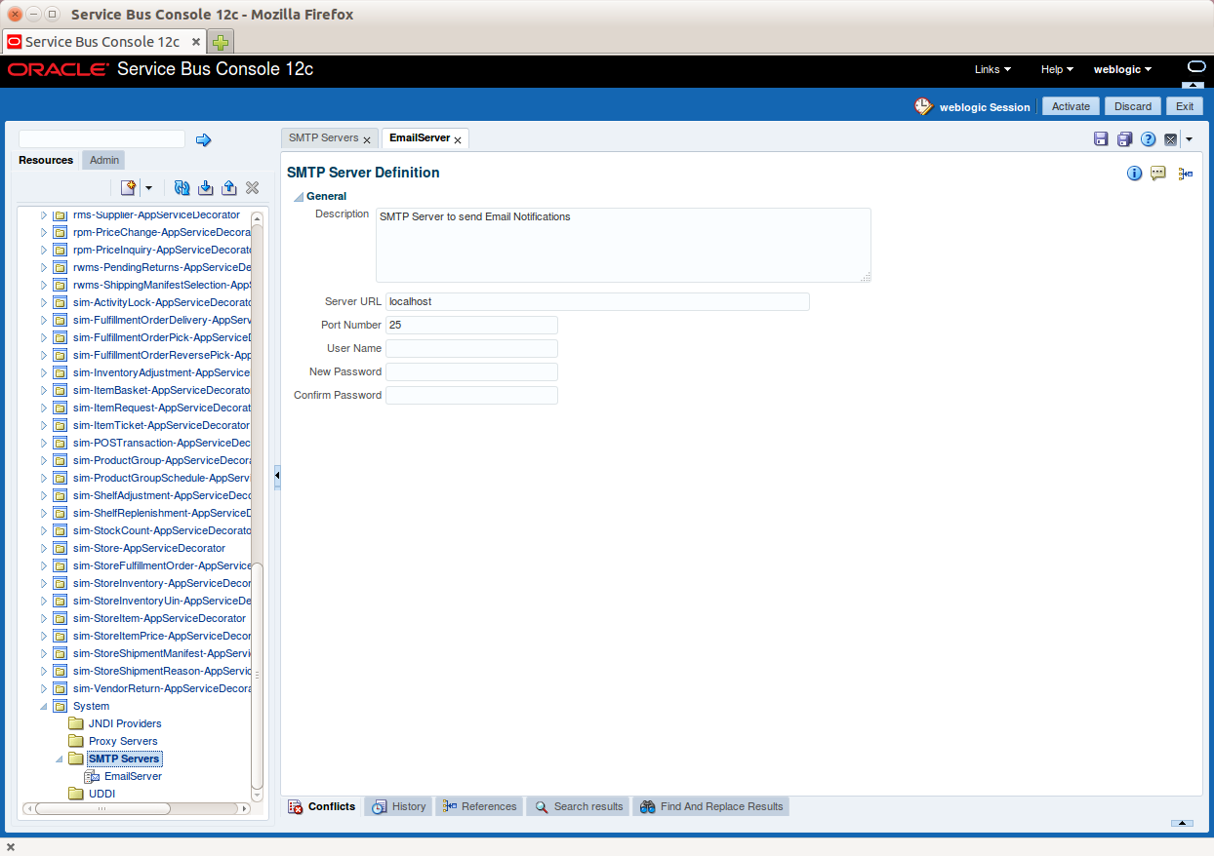Expand sim-ItemTicket-AppServiceDecorator node
Viewport: 1214px width, 856px height.
coord(44,425)
